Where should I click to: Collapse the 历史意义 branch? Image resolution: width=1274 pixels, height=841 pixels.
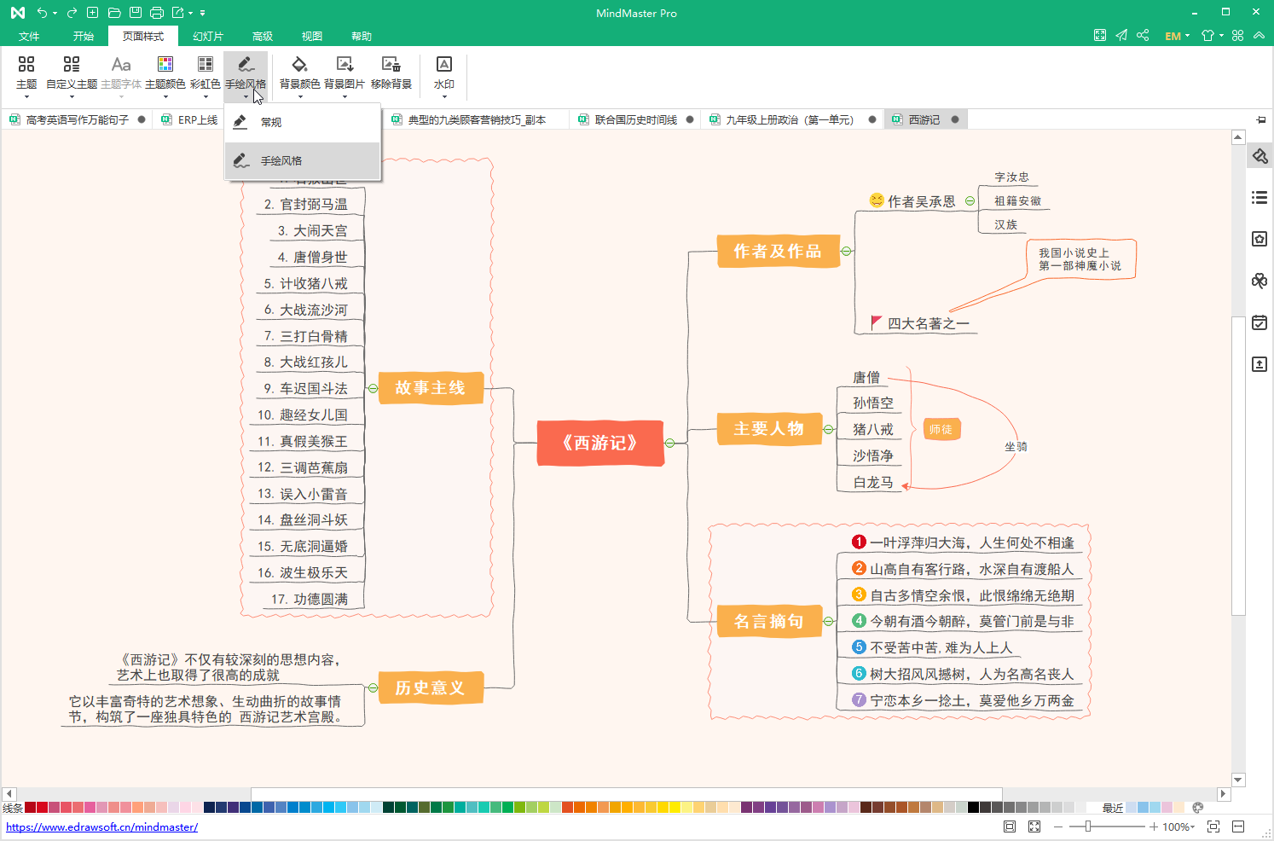tap(373, 687)
